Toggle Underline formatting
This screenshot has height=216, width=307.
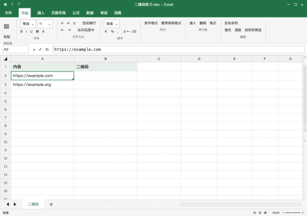[31, 31]
